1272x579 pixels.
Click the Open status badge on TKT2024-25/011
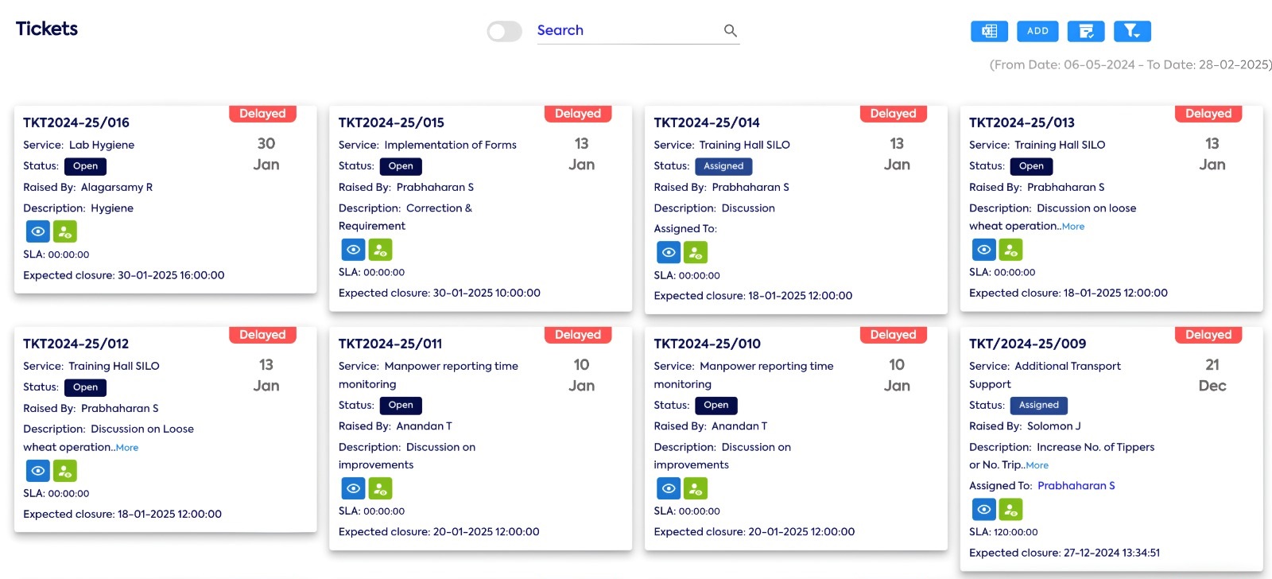[401, 405]
